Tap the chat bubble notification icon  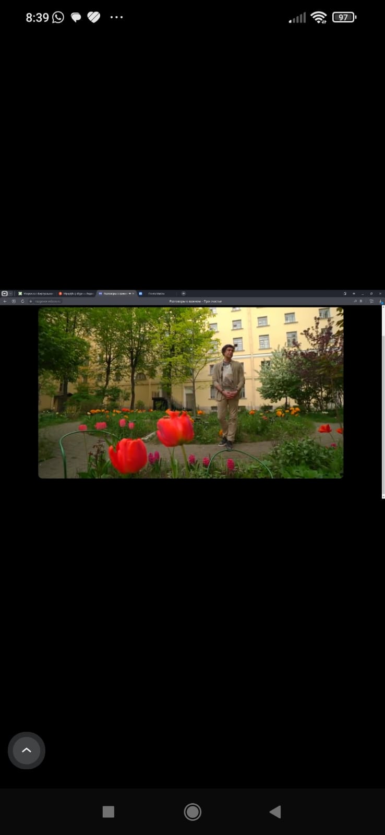point(76,18)
